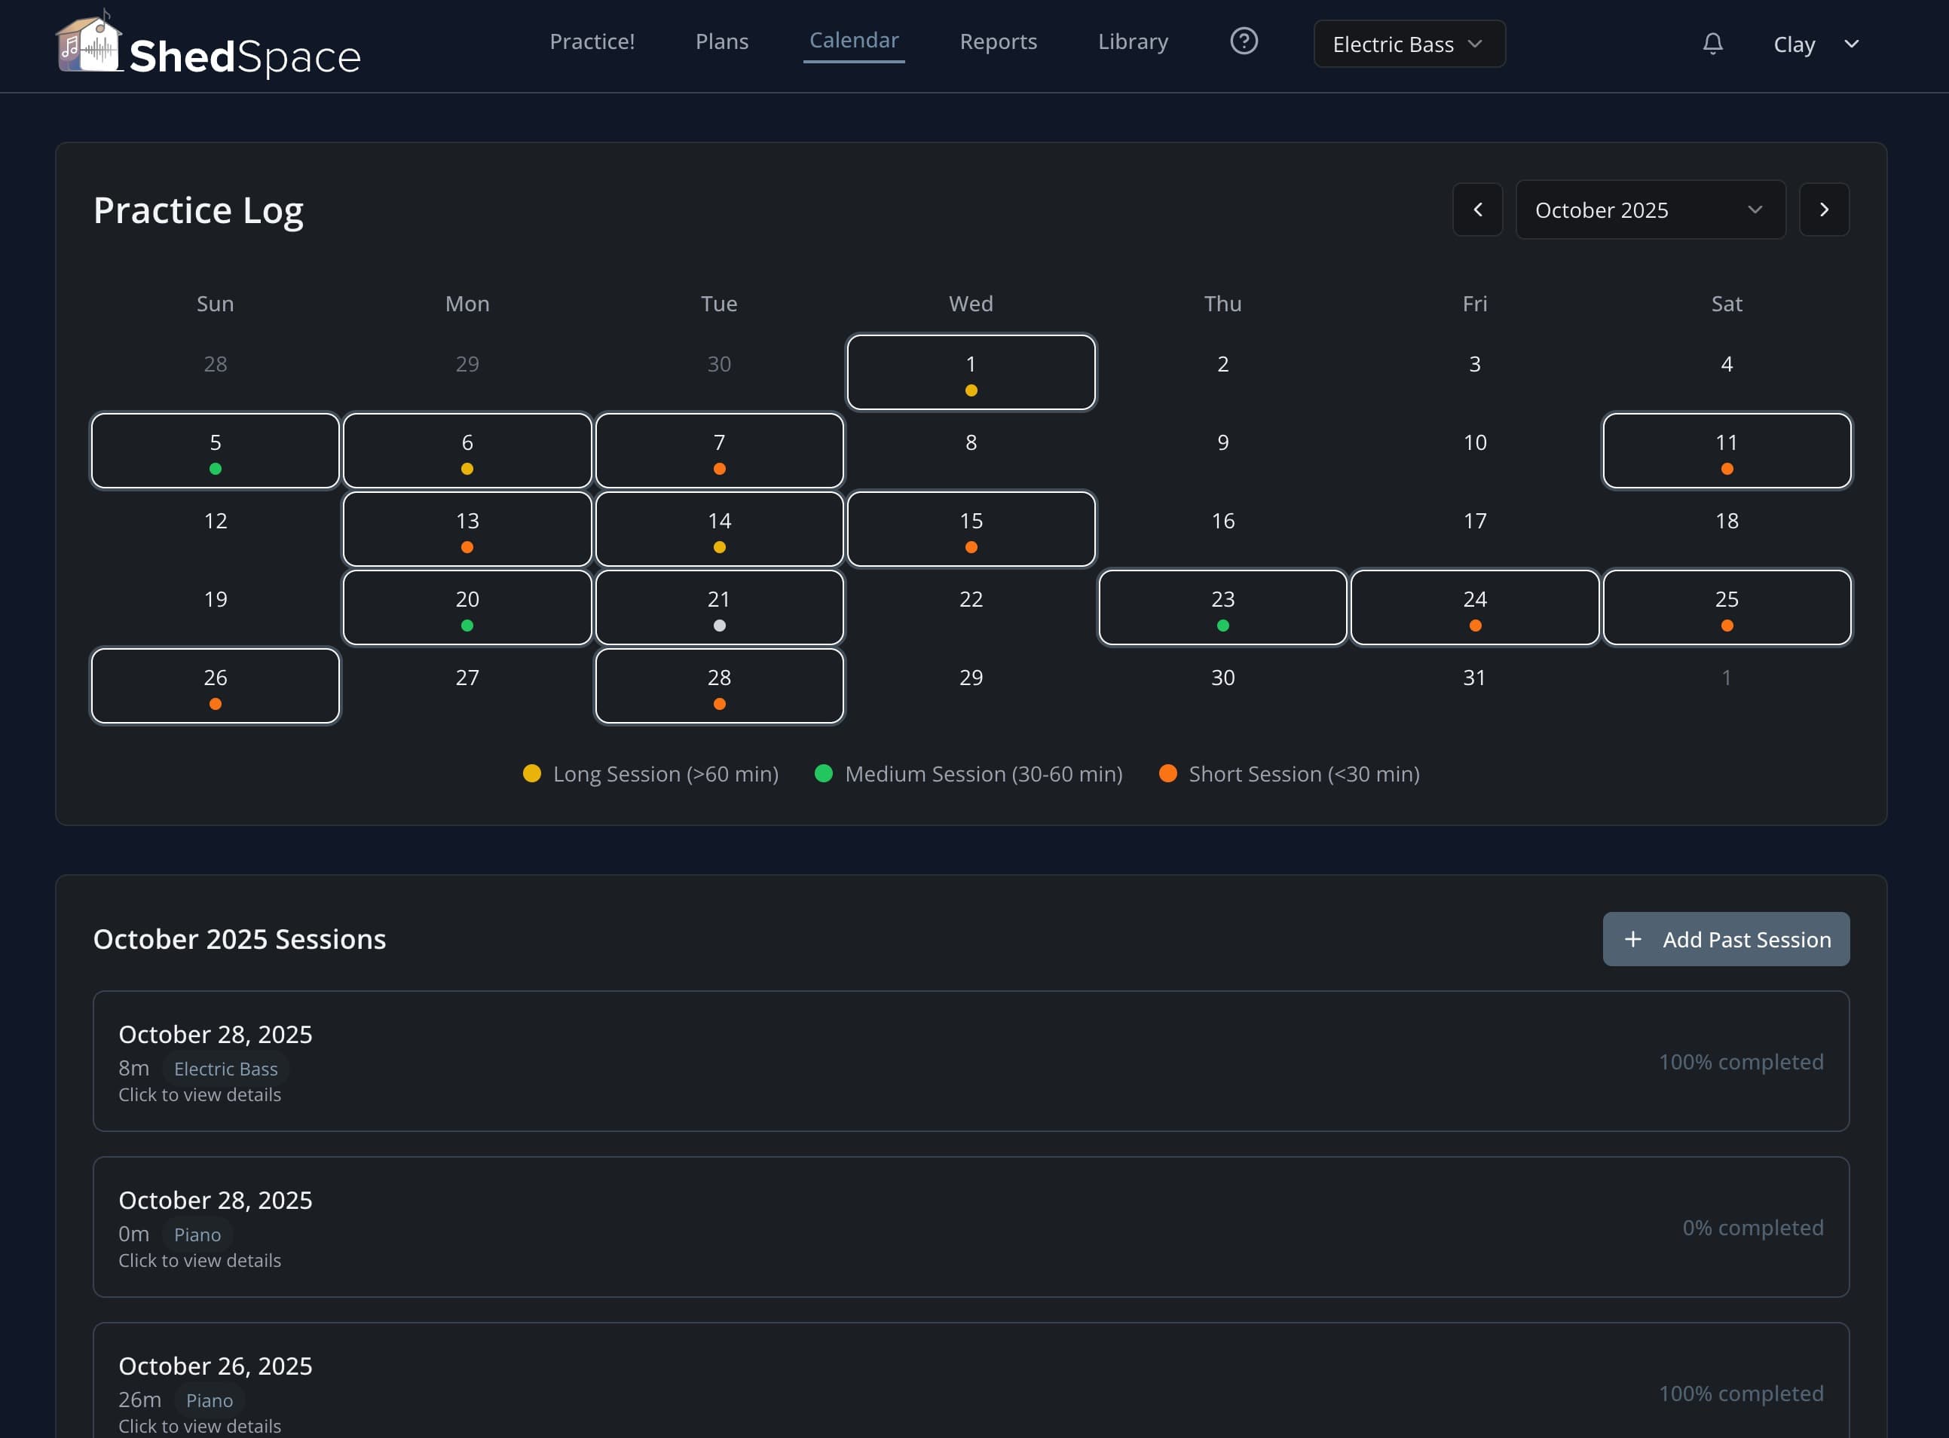
Task: Open the help question mark icon
Action: 1243,41
